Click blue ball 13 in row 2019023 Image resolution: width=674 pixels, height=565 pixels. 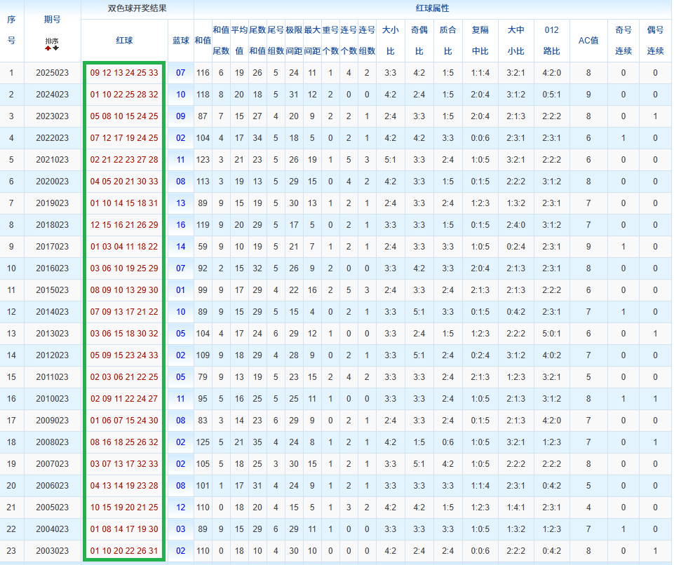coord(181,203)
